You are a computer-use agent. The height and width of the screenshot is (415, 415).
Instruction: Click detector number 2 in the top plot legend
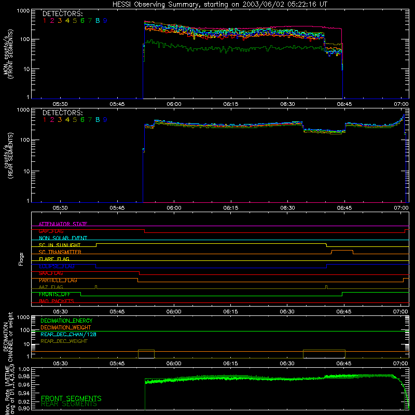[x=52, y=21]
